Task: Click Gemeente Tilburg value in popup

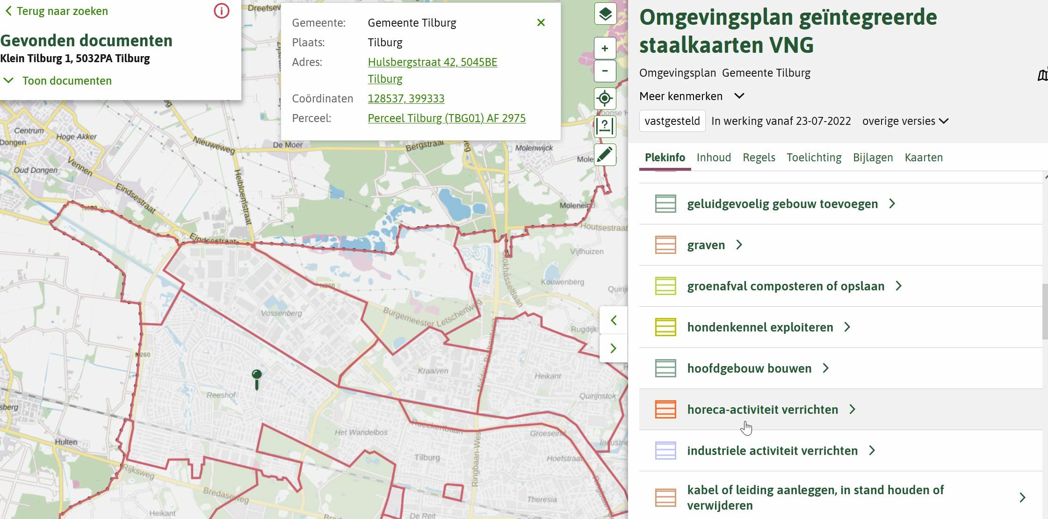Action: pyautogui.click(x=412, y=23)
